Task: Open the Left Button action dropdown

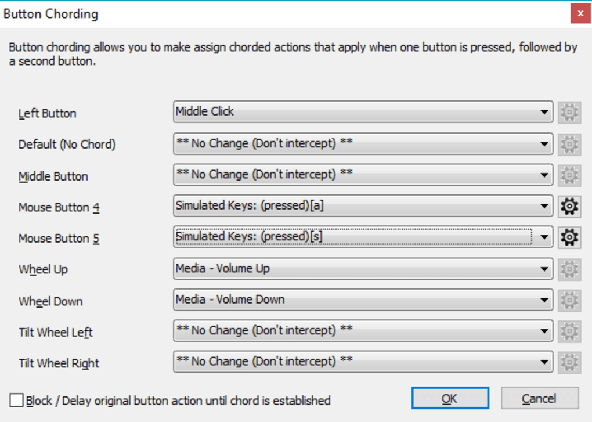Action: [546, 113]
